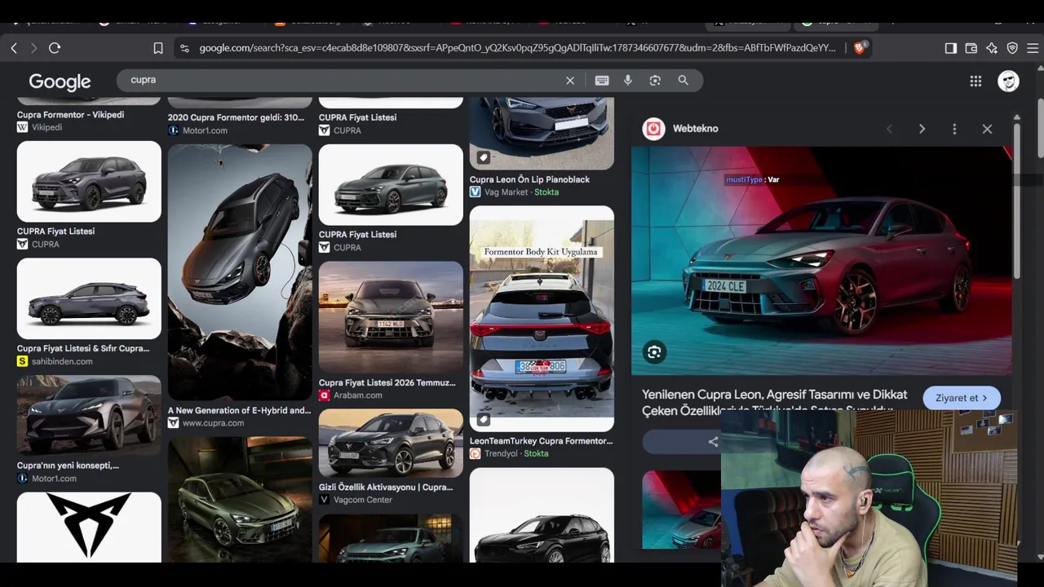Open the Yenilenen Cupra Leon article title
The image size is (1044, 587).
click(x=775, y=404)
